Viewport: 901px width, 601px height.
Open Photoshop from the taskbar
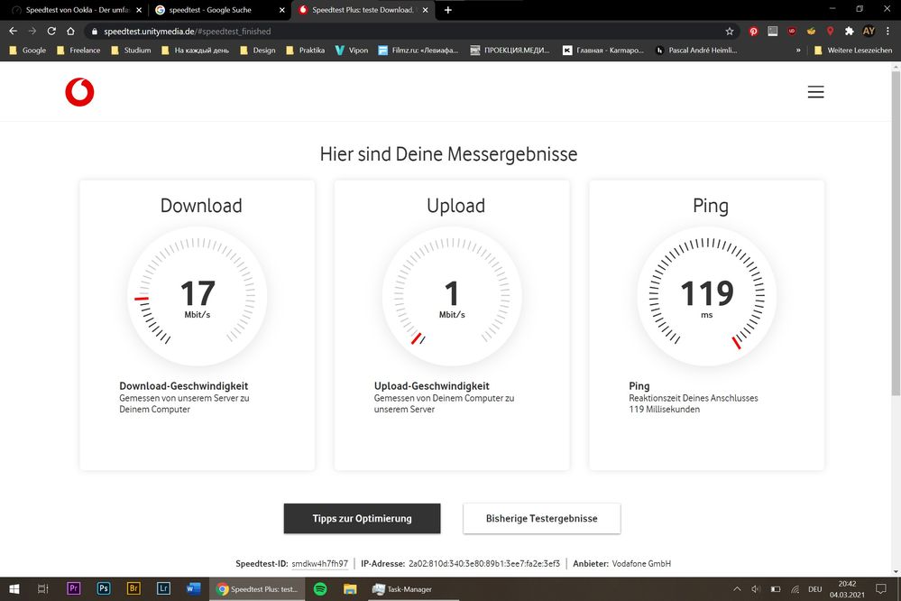[104, 588]
